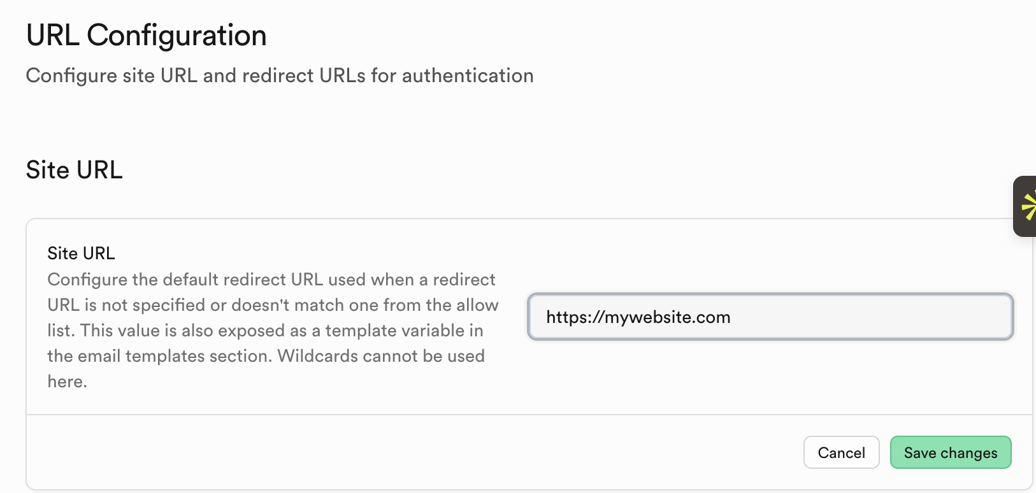Click the URL Configuration page heading

(146, 35)
